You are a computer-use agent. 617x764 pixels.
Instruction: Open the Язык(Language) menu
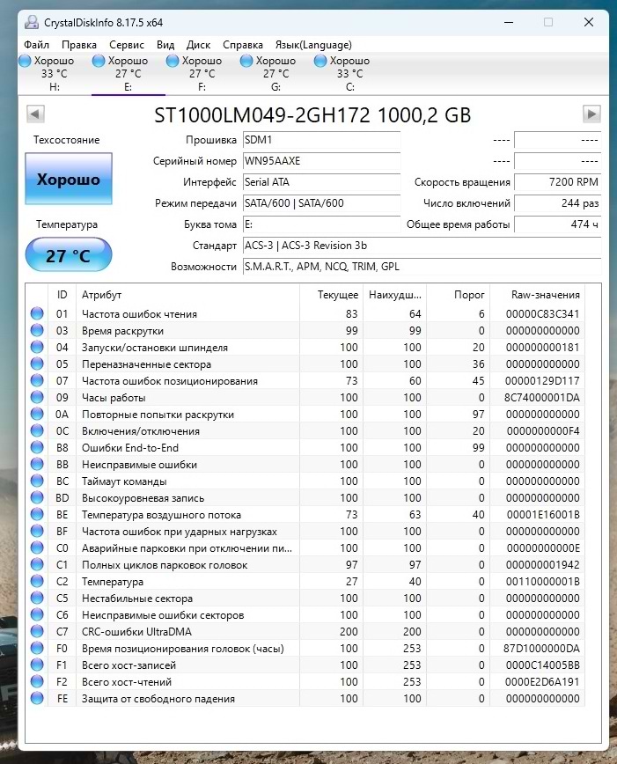(313, 45)
